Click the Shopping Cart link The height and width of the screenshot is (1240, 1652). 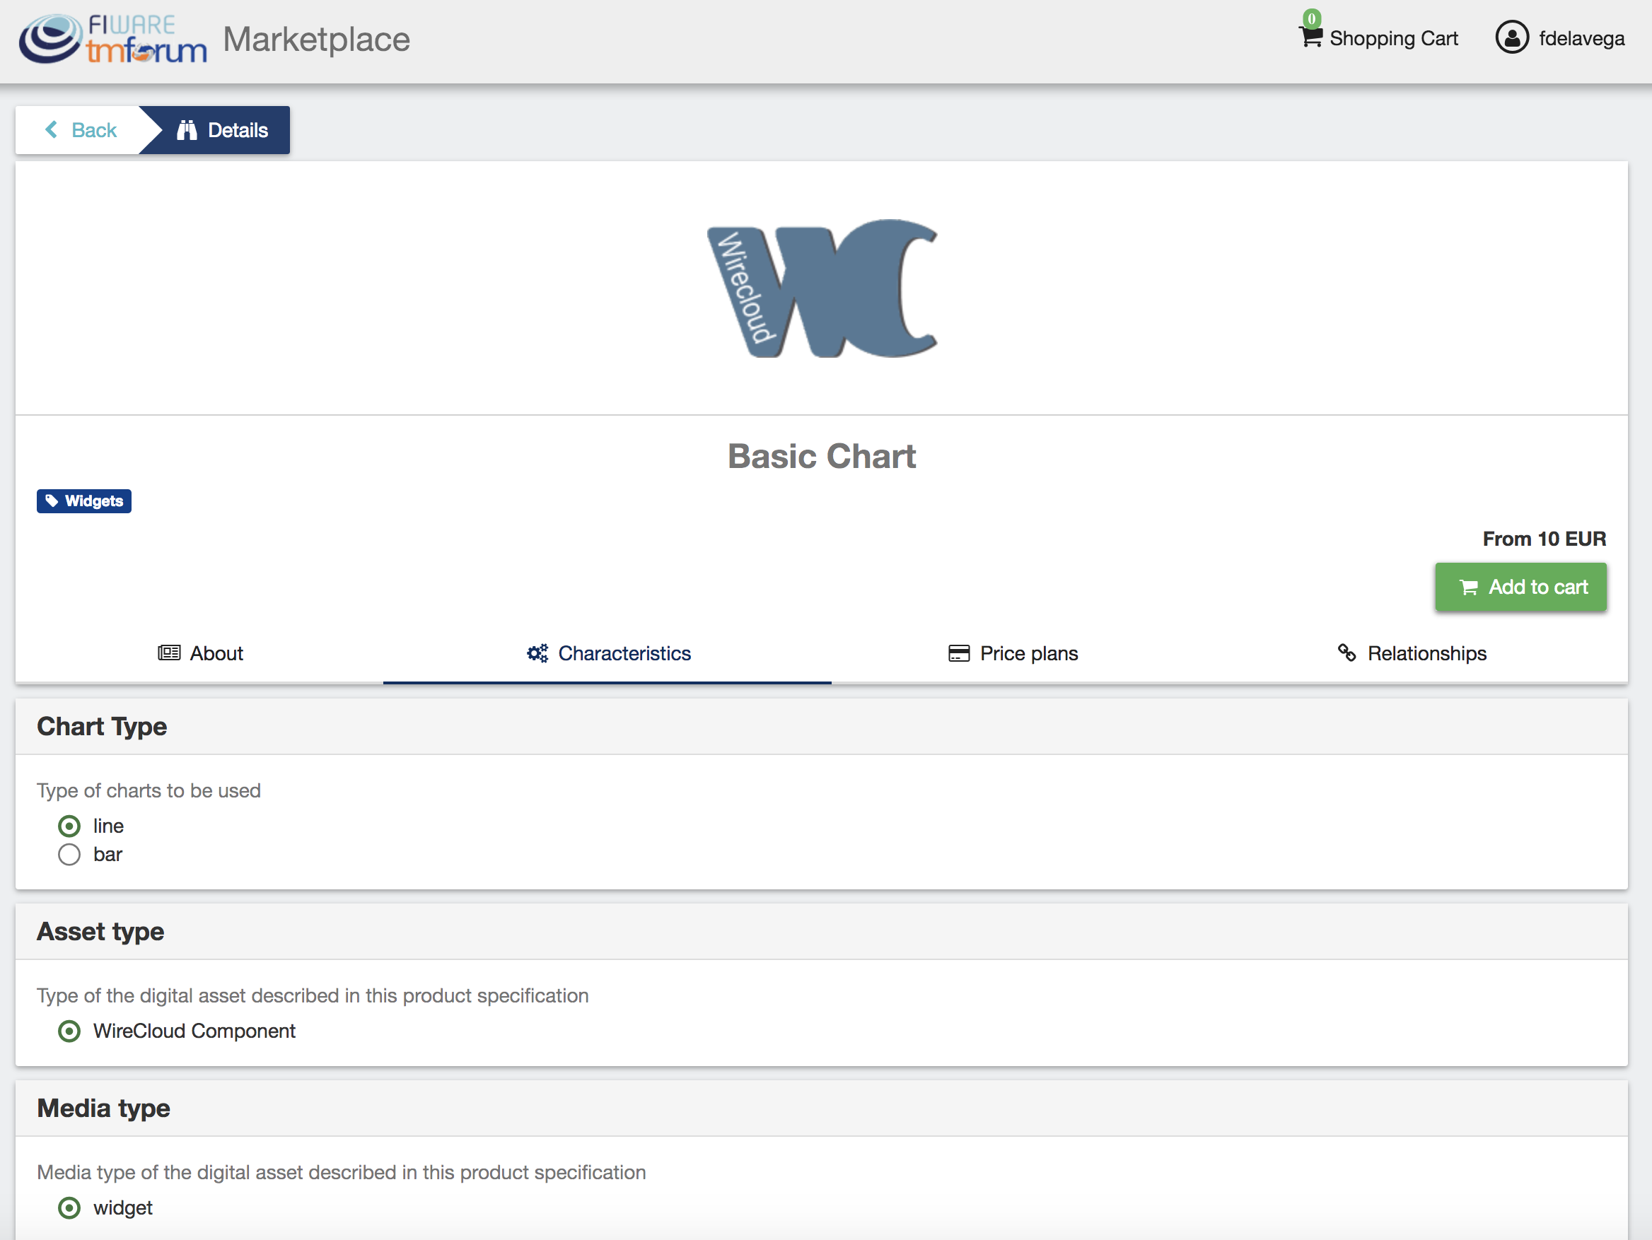click(1378, 37)
